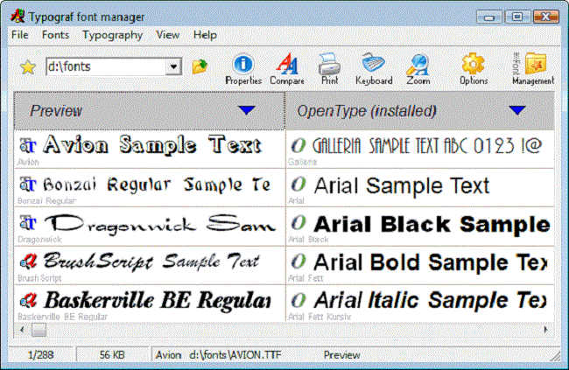Select the BrushScript Sample Text preview

tap(151, 262)
